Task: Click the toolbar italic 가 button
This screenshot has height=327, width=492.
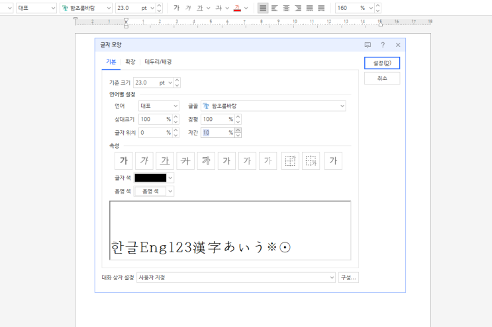Action: [x=188, y=8]
